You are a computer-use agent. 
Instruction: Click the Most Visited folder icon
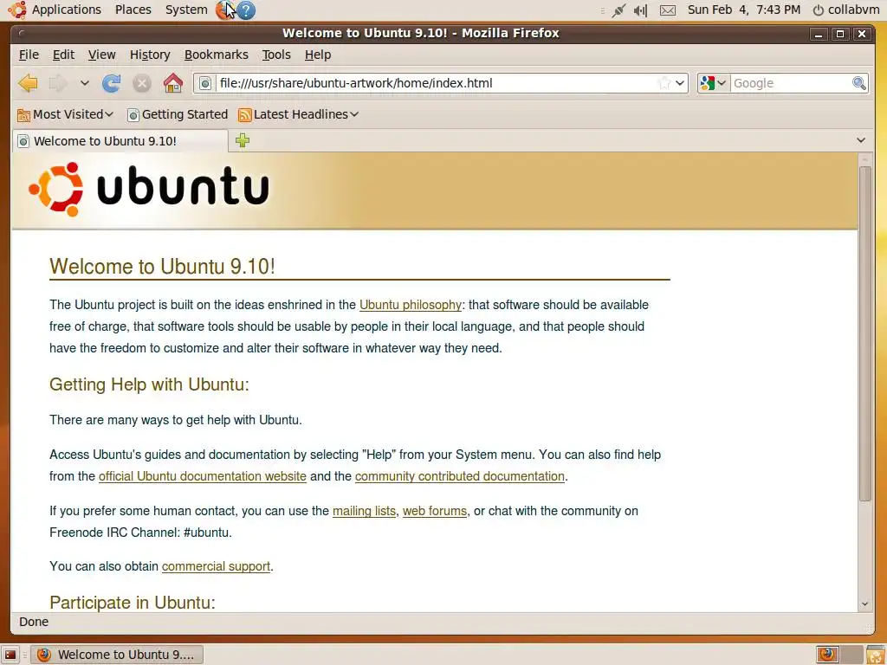click(23, 115)
